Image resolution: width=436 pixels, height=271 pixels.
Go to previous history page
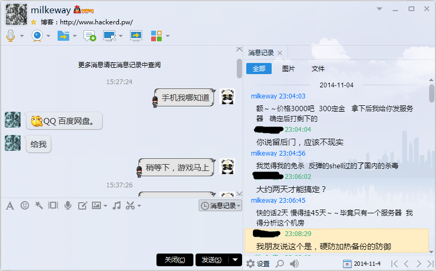406,264
